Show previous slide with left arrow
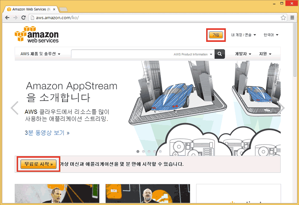Screen dimensions: 299x205 15,108
